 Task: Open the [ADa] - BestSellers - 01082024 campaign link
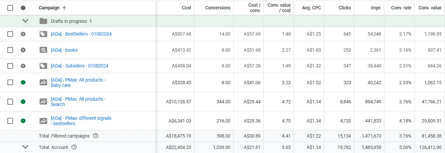[x=81, y=34]
